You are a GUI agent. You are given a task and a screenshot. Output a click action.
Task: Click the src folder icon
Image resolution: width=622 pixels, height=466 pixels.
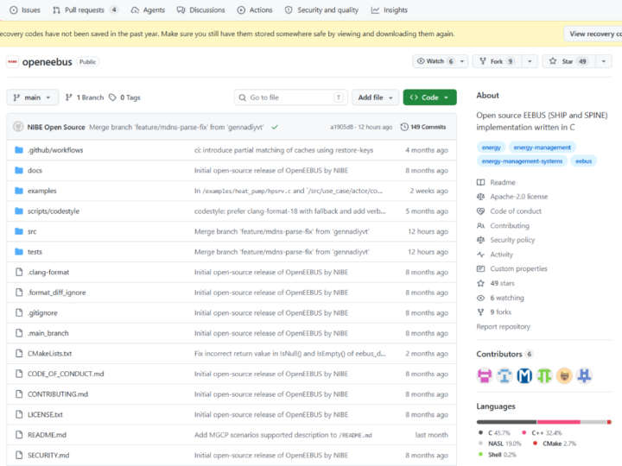pos(19,231)
